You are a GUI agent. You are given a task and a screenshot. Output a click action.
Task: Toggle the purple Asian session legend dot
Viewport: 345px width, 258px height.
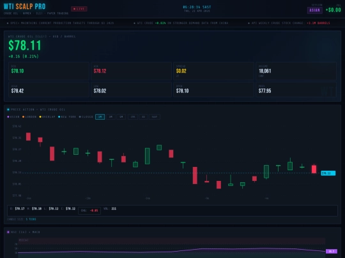click(x=8, y=117)
